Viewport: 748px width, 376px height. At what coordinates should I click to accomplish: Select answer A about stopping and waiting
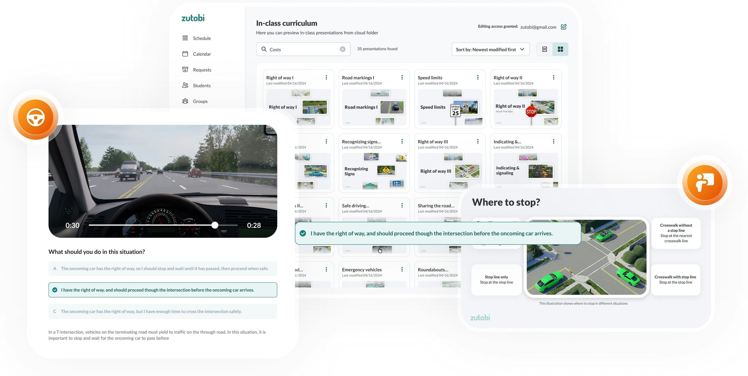[163, 268]
